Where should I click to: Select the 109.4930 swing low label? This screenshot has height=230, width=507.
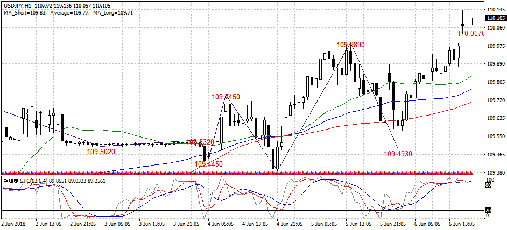click(x=398, y=154)
